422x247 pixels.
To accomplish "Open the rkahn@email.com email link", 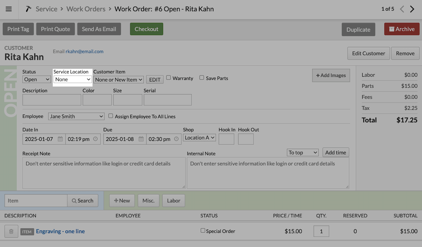I will pos(84,51).
